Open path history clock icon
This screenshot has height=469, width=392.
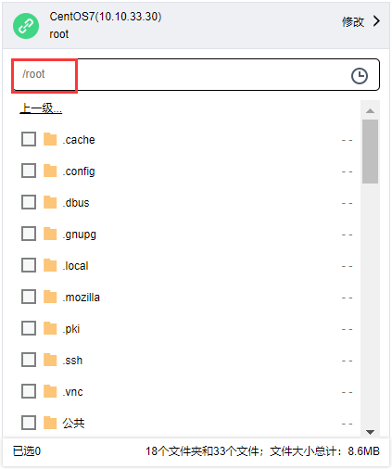click(x=360, y=76)
